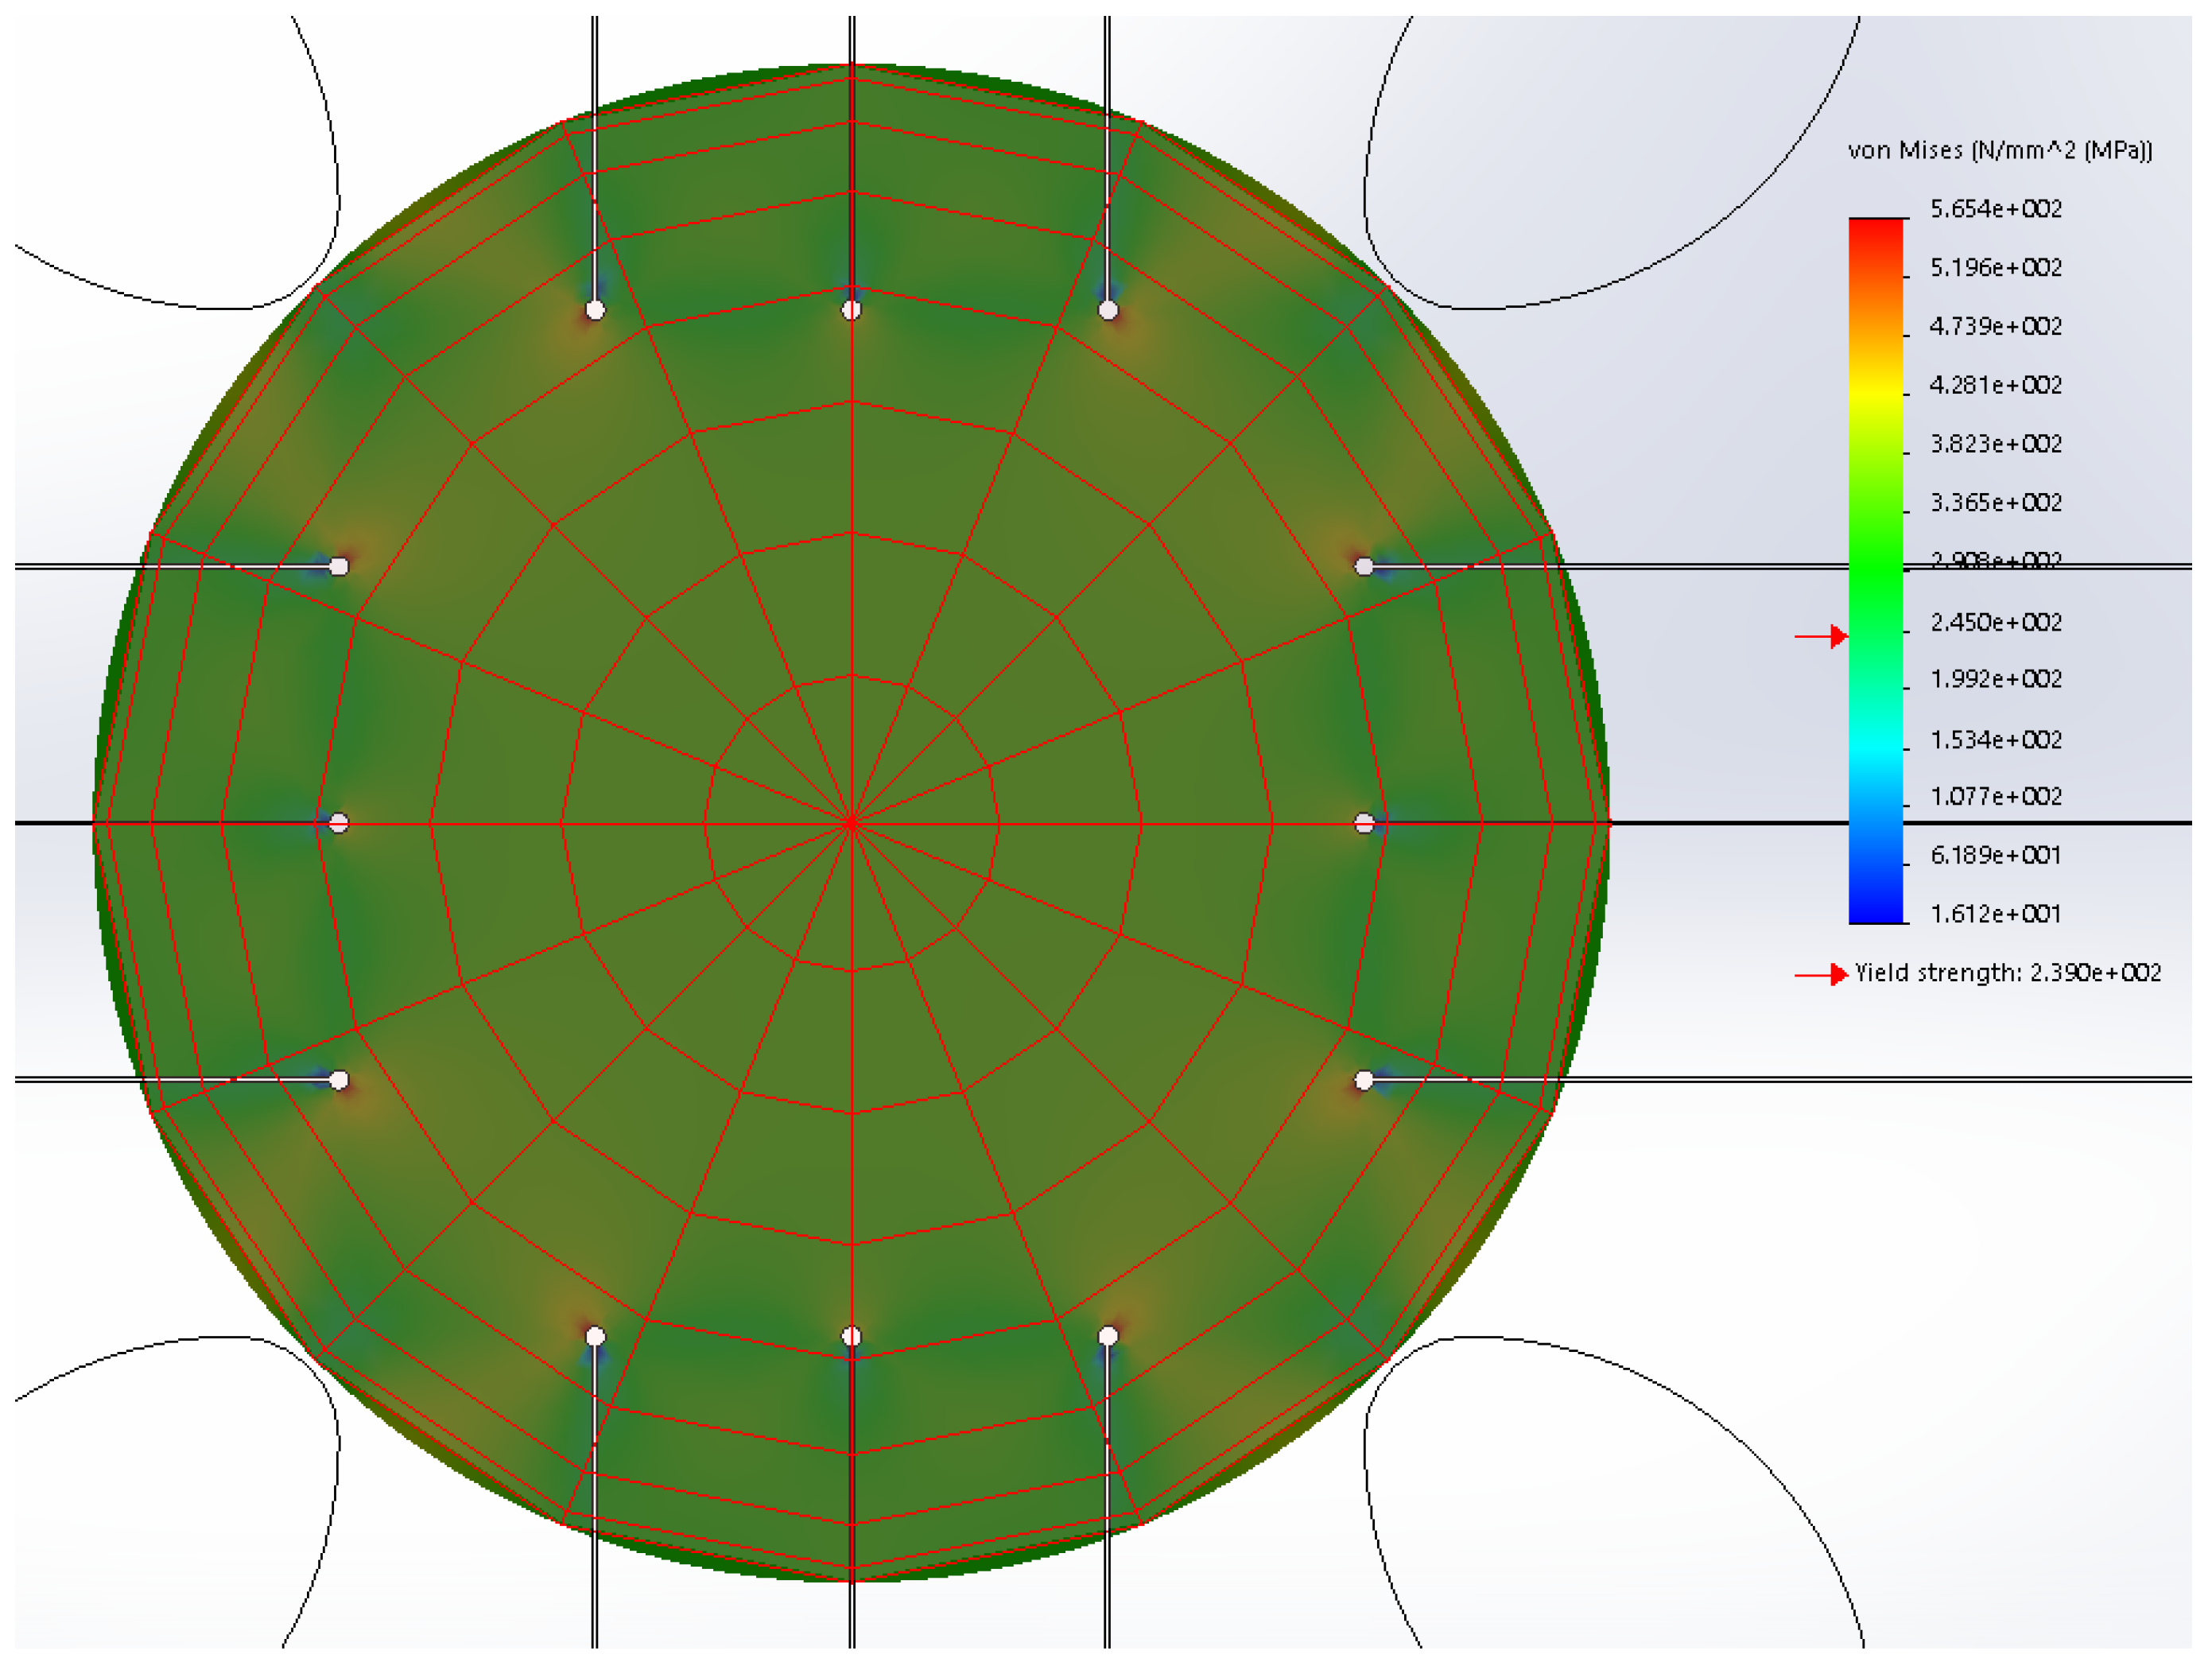Click the red top of the color bar
Viewport: 2212px width, 1666px height.
[x=1875, y=228]
